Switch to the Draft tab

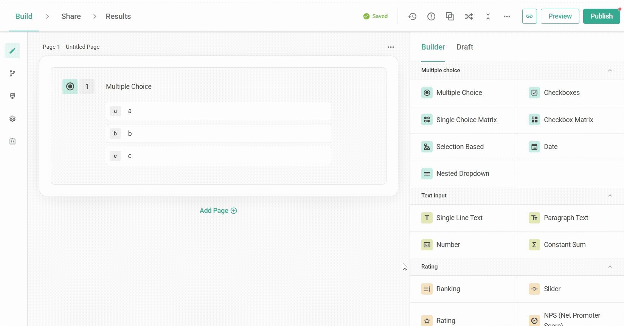click(465, 47)
